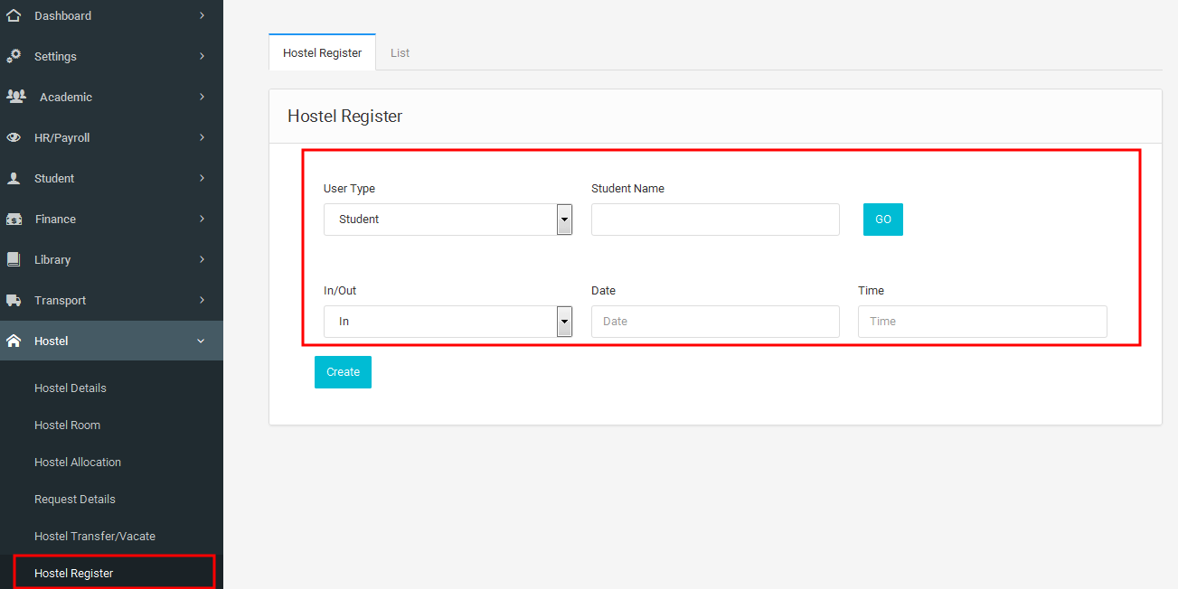Click the HR/Payroll eye icon

(14, 137)
